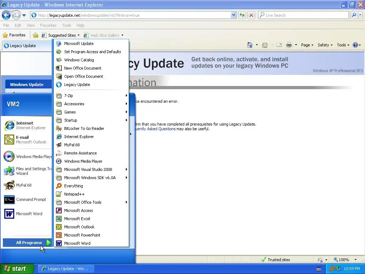The image size is (365, 274).
Task: Click the Back navigation button
Action: [6, 15]
